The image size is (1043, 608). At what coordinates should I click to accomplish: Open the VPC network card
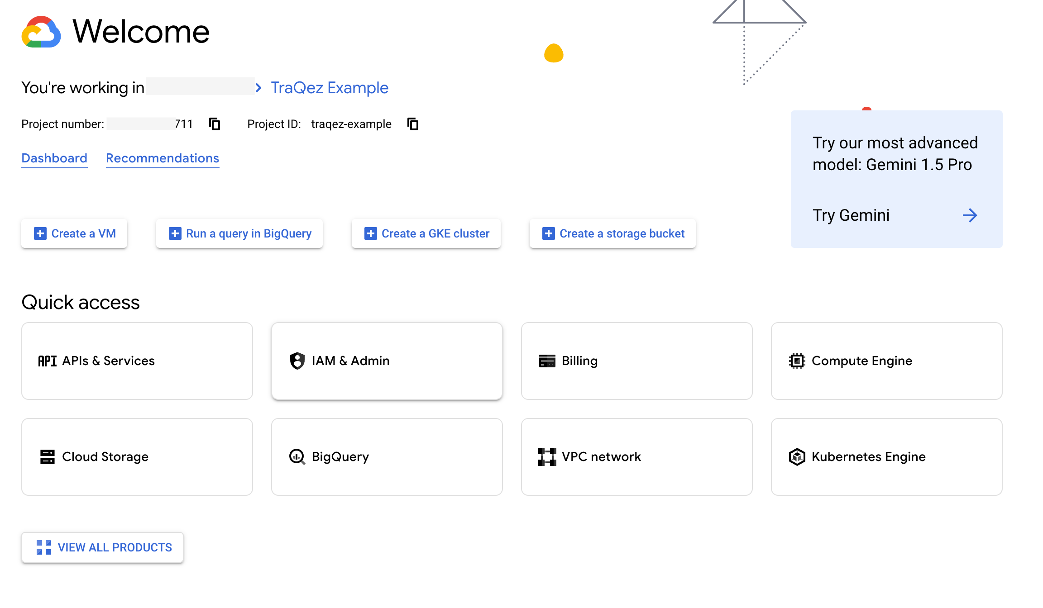(636, 457)
